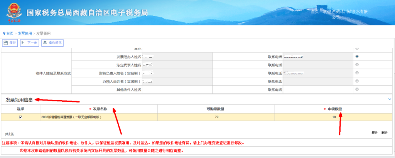This screenshot has height=158, width=395.
Task: Click 首页 link in top header
Action: [x=315, y=12]
